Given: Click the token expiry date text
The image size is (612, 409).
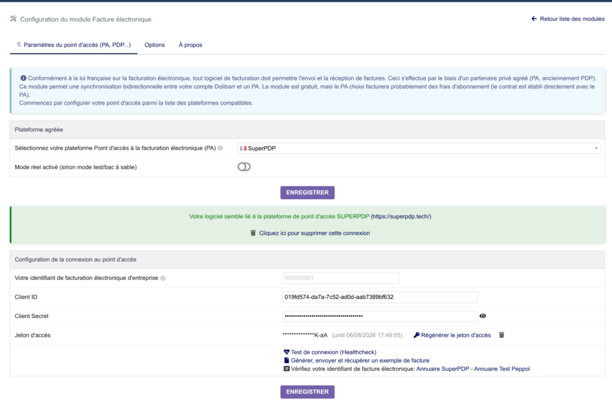Looking at the screenshot, I should point(367,336).
